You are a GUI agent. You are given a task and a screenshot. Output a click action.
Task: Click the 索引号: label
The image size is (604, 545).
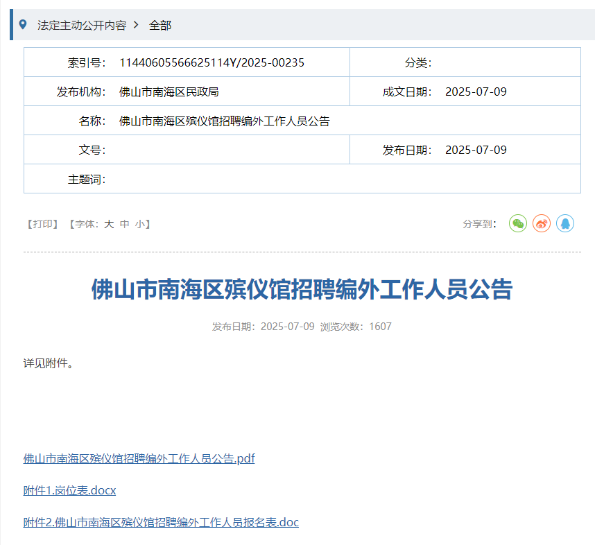87,62
